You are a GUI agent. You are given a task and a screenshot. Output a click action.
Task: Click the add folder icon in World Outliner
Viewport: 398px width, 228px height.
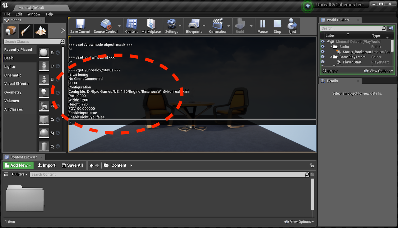click(391, 28)
